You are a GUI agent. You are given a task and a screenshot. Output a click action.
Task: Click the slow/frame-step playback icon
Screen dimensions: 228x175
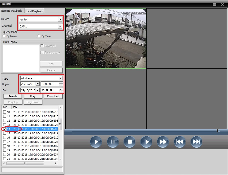[146, 142]
